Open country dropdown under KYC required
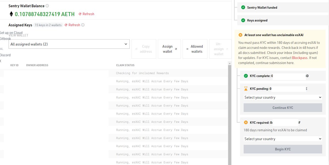Image resolution: width=329 pixels, height=165 pixels. 283,139
